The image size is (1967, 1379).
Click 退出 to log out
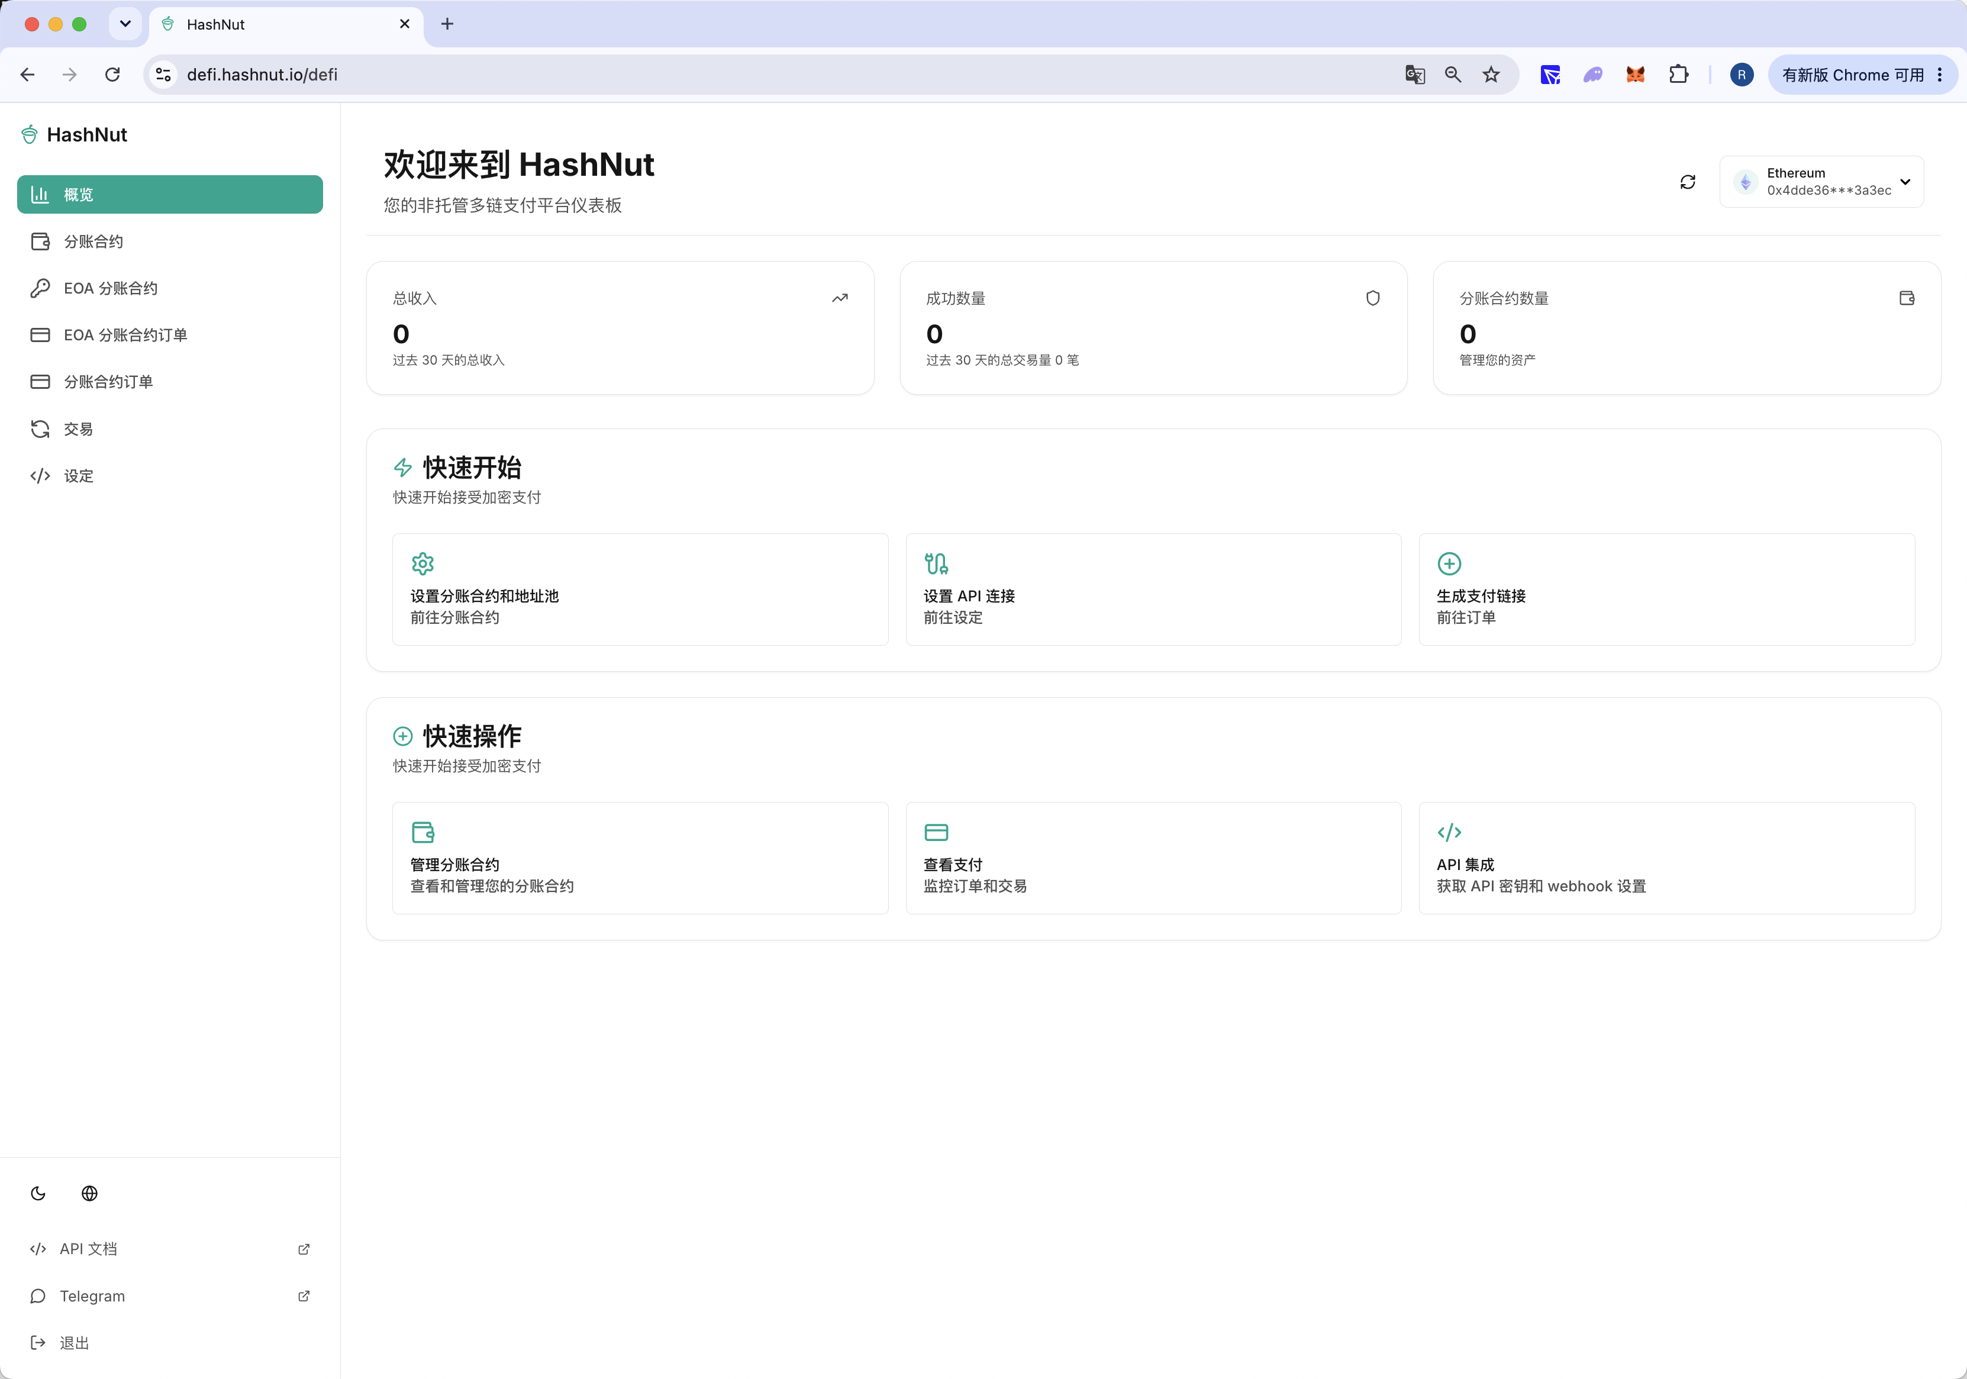170,1342
